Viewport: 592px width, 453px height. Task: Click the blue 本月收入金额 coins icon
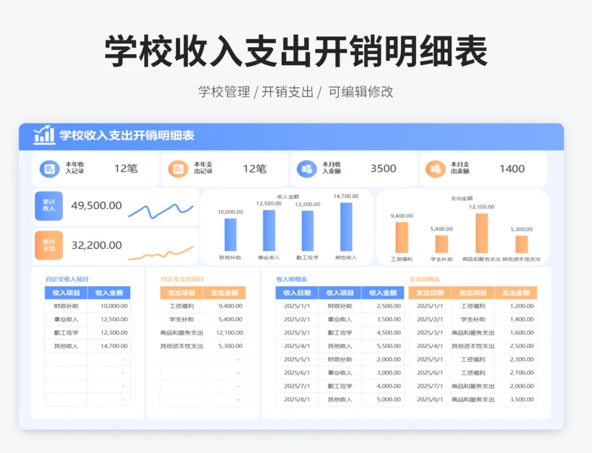[306, 168]
